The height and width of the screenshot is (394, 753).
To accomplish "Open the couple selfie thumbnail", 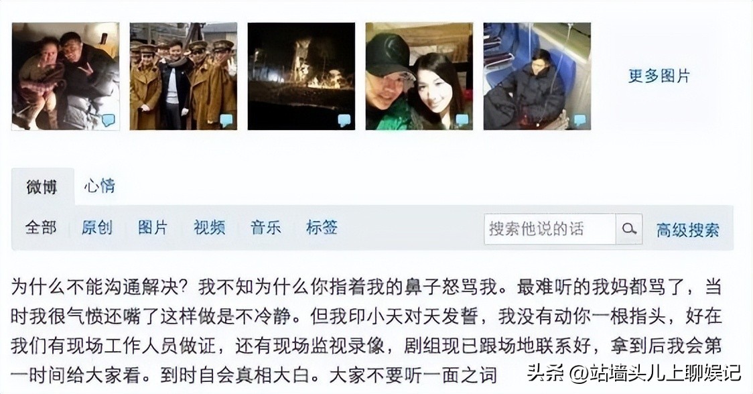I will (x=419, y=76).
